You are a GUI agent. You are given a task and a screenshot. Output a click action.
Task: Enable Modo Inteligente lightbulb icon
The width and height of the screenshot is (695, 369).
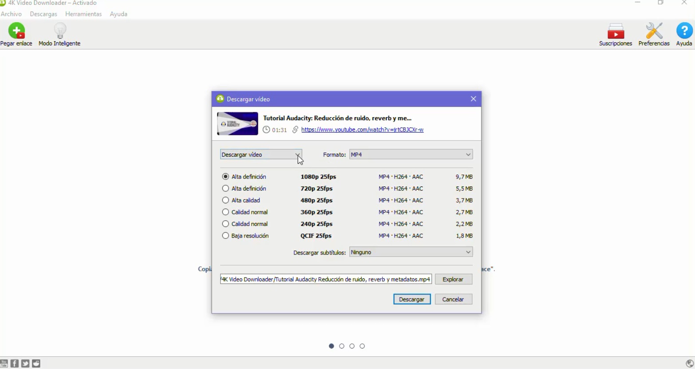coord(59,32)
